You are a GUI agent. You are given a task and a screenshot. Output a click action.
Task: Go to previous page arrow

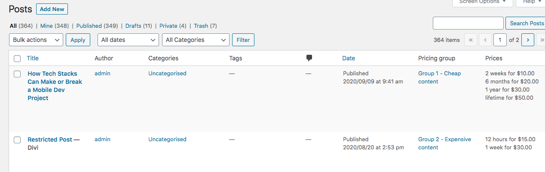click(x=485, y=40)
